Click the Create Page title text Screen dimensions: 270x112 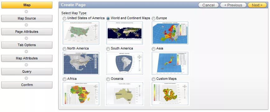[x=73, y=5]
